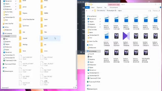Open the Файл tab in видосы window

coord(87,7)
